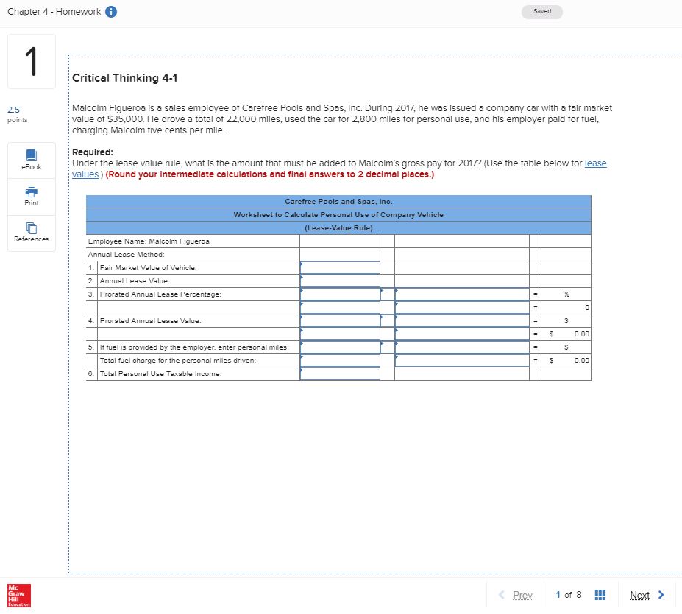
Task: Click the McGraw Hill Education logo
Action: [x=19, y=596]
